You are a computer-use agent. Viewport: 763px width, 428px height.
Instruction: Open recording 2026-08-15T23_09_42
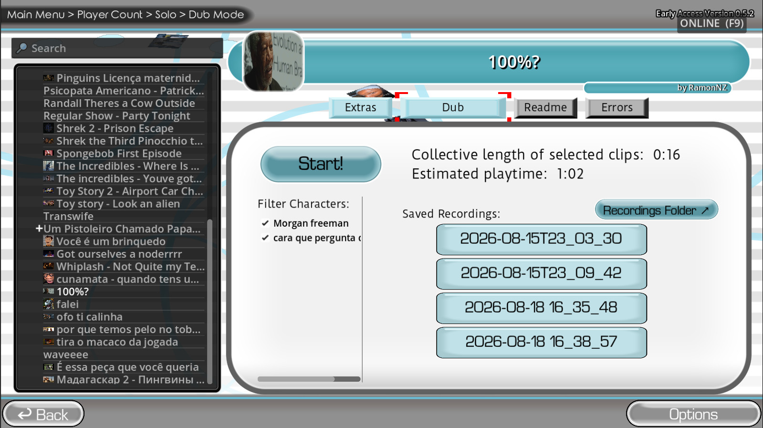[541, 273]
